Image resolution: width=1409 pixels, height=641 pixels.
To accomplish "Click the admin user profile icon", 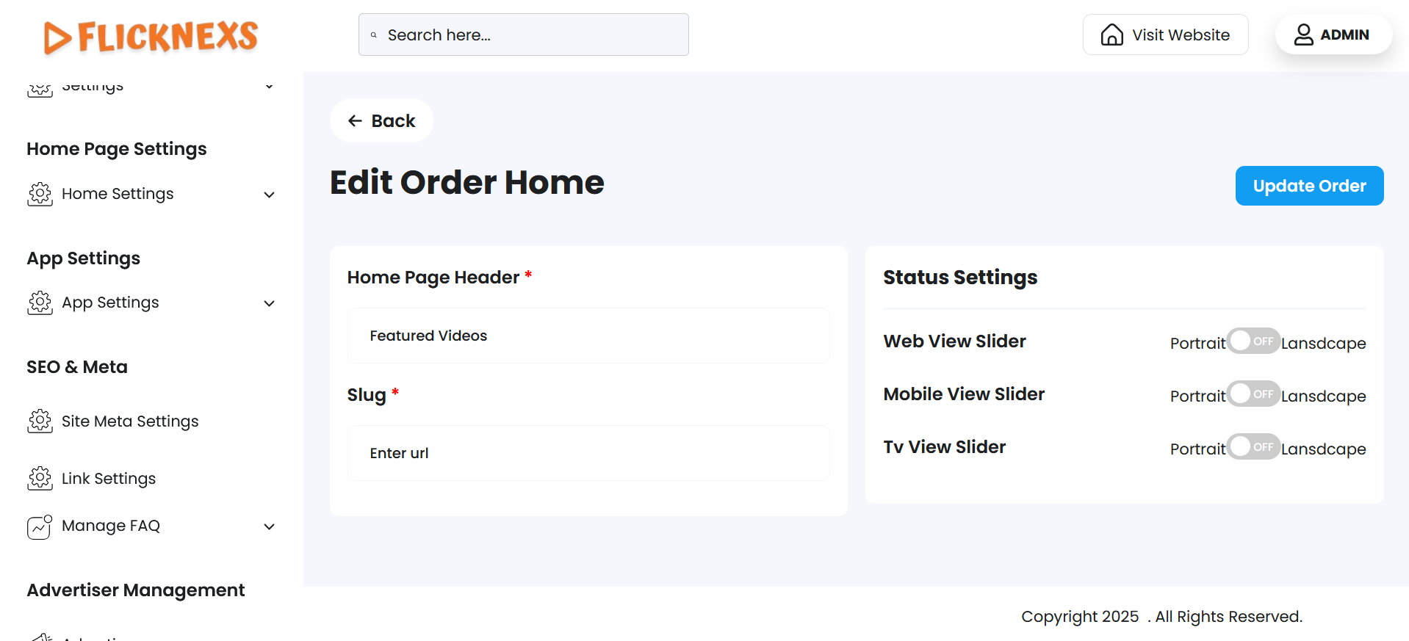I will click(1303, 35).
